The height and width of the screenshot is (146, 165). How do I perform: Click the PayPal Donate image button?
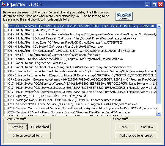(124, 16)
